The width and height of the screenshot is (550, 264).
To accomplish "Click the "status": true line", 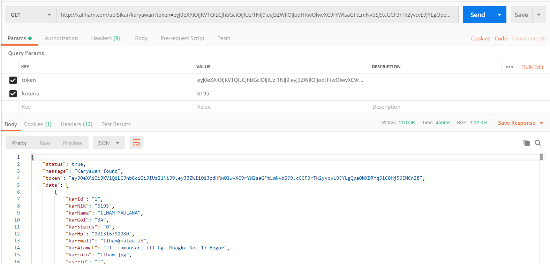I will coord(64,164).
